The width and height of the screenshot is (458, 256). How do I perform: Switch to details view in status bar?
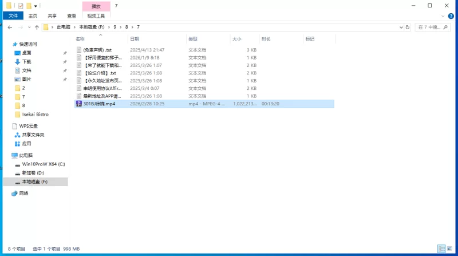[441, 249]
